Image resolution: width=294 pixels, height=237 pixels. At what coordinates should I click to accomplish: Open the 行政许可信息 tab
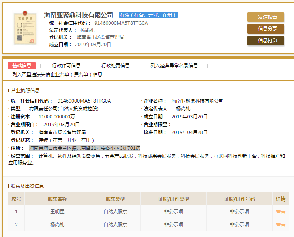pyautogui.click(x=66, y=66)
